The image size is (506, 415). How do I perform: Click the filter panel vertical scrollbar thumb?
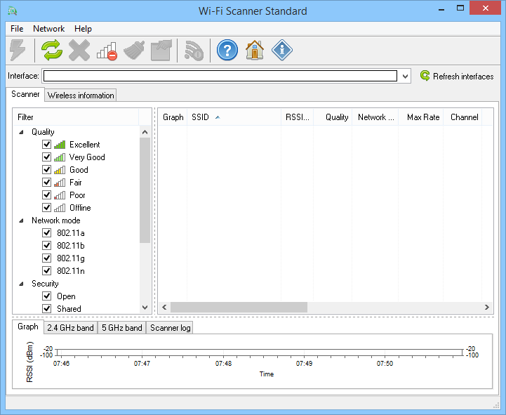coord(145,190)
